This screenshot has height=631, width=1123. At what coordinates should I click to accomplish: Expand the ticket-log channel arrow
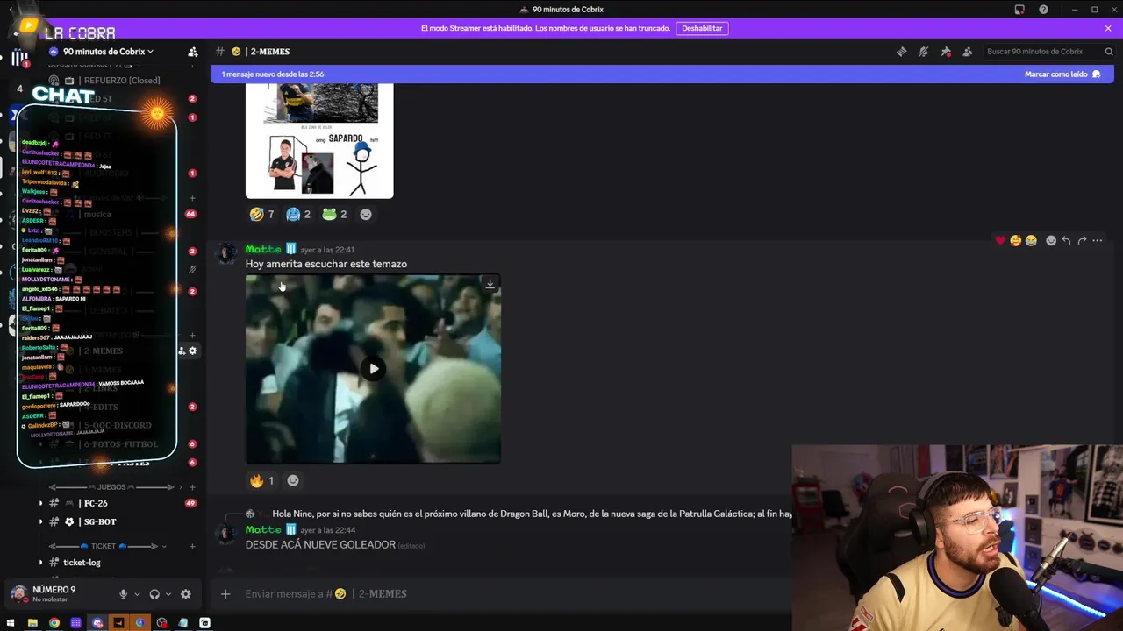tap(40, 563)
